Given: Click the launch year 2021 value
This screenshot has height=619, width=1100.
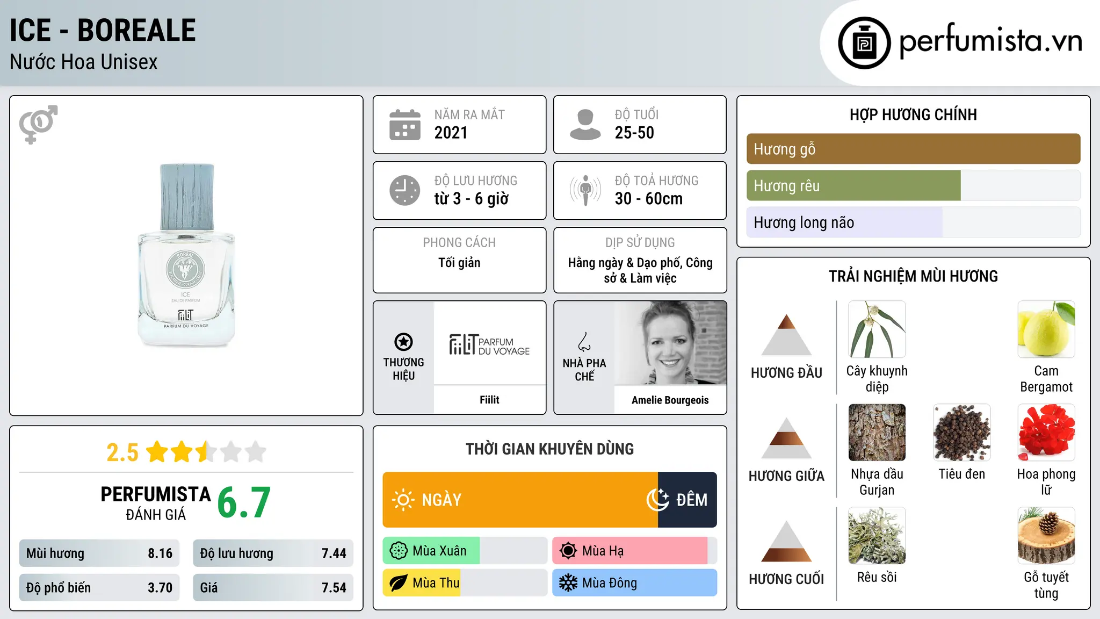Looking at the screenshot, I should 451,133.
